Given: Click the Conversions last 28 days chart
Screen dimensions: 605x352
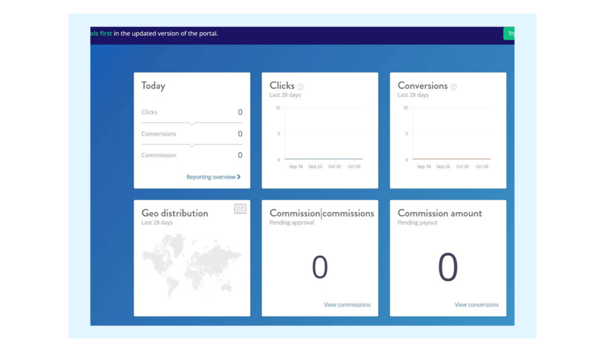Looking at the screenshot, I should click(448, 137).
